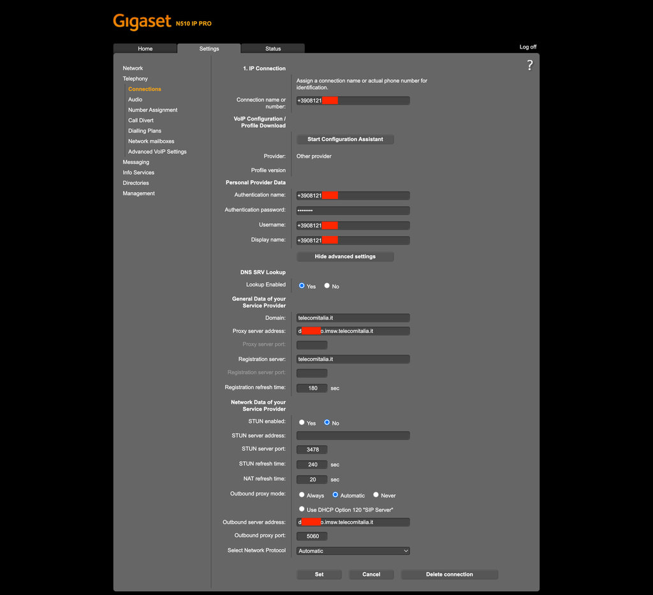This screenshot has height=595, width=653.
Task: Click the Log off link
Action: pos(527,47)
